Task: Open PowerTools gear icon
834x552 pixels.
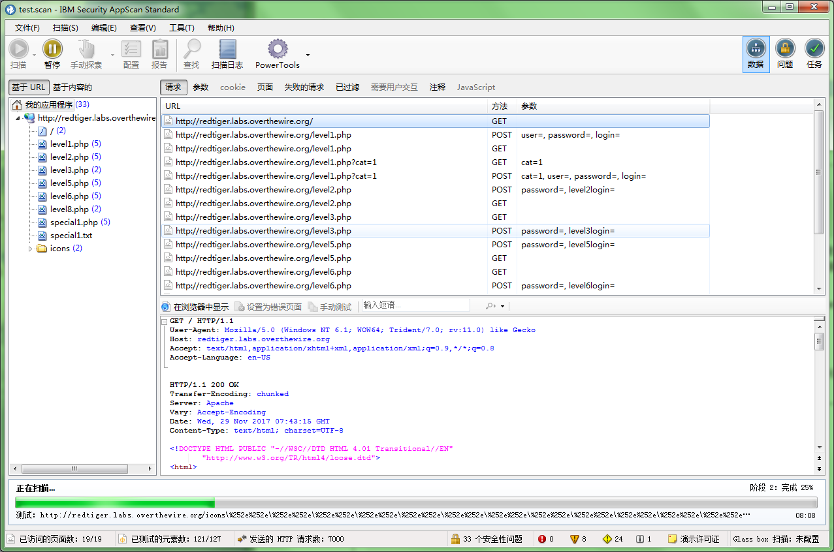Action: [278, 49]
